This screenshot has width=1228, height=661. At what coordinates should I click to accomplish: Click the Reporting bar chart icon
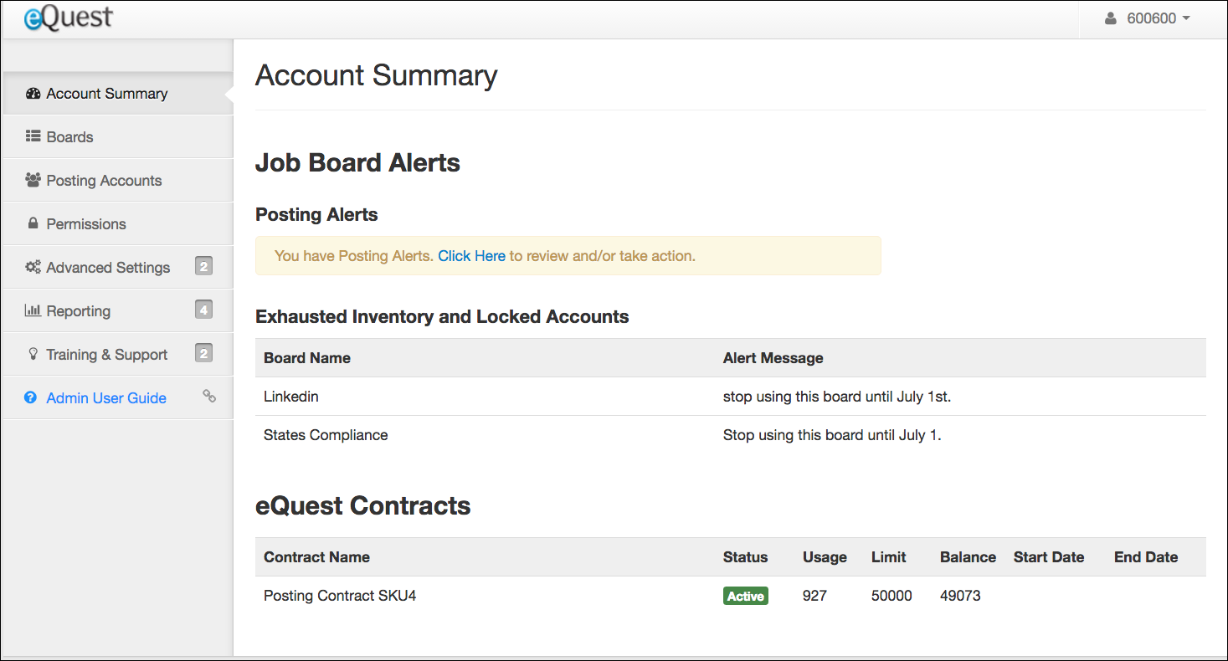pyautogui.click(x=33, y=310)
